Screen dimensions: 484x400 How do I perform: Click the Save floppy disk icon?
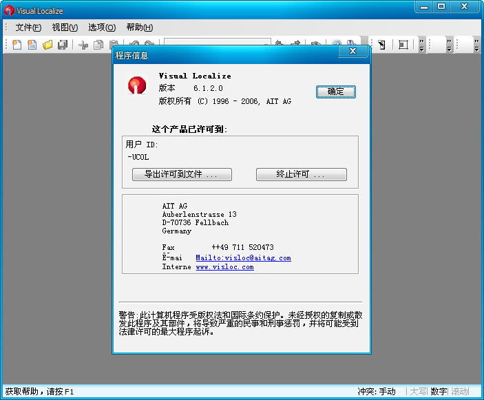[63, 45]
